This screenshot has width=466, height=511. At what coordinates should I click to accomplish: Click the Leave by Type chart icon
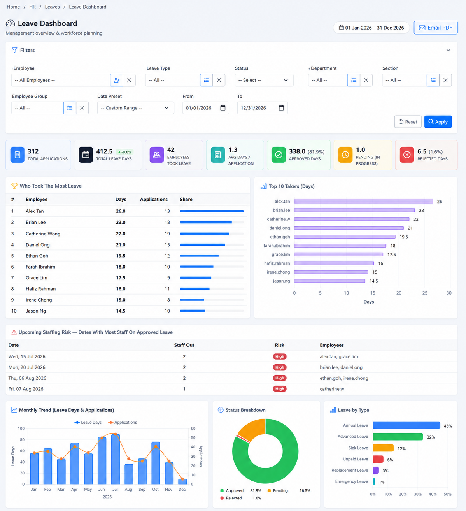pyautogui.click(x=333, y=410)
